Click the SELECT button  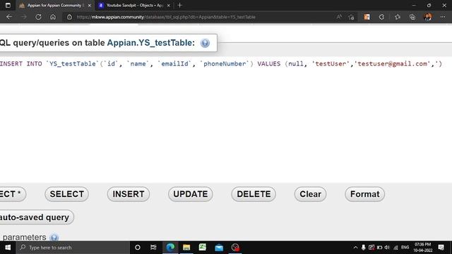click(x=66, y=194)
